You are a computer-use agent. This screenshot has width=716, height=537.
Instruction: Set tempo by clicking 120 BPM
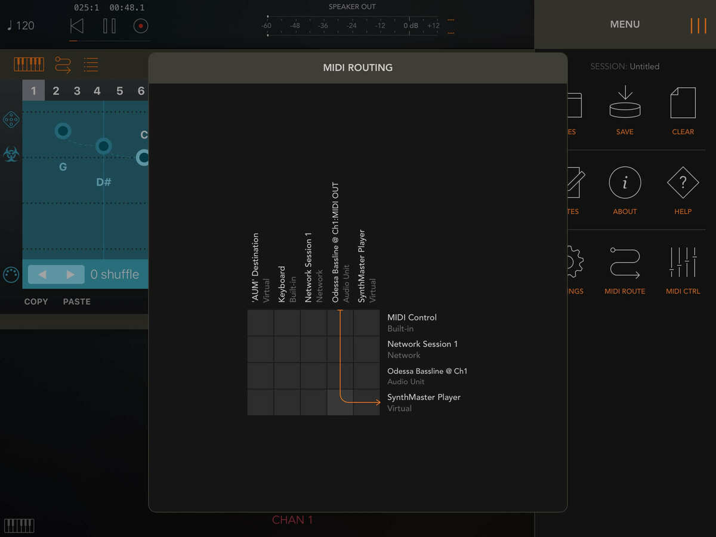tap(21, 26)
